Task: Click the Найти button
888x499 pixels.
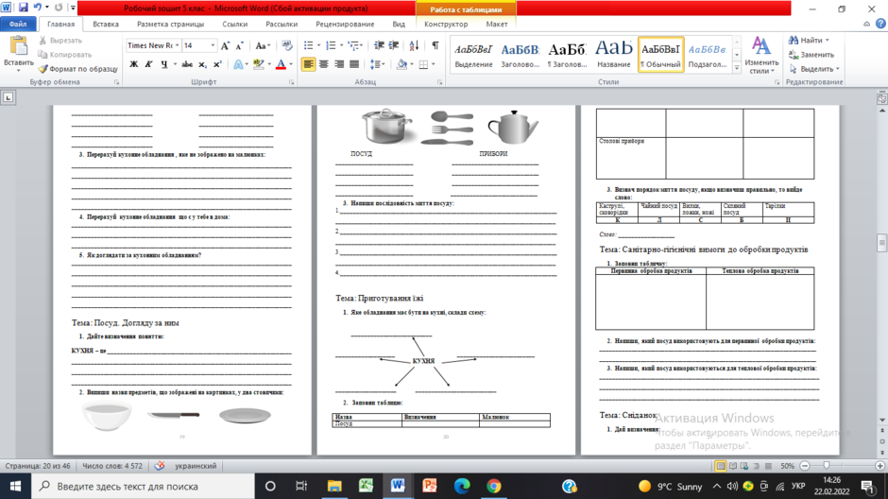Action: pyautogui.click(x=809, y=41)
